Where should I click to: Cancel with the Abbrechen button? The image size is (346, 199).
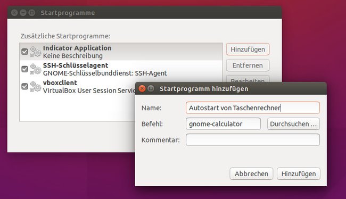[x=251, y=173]
